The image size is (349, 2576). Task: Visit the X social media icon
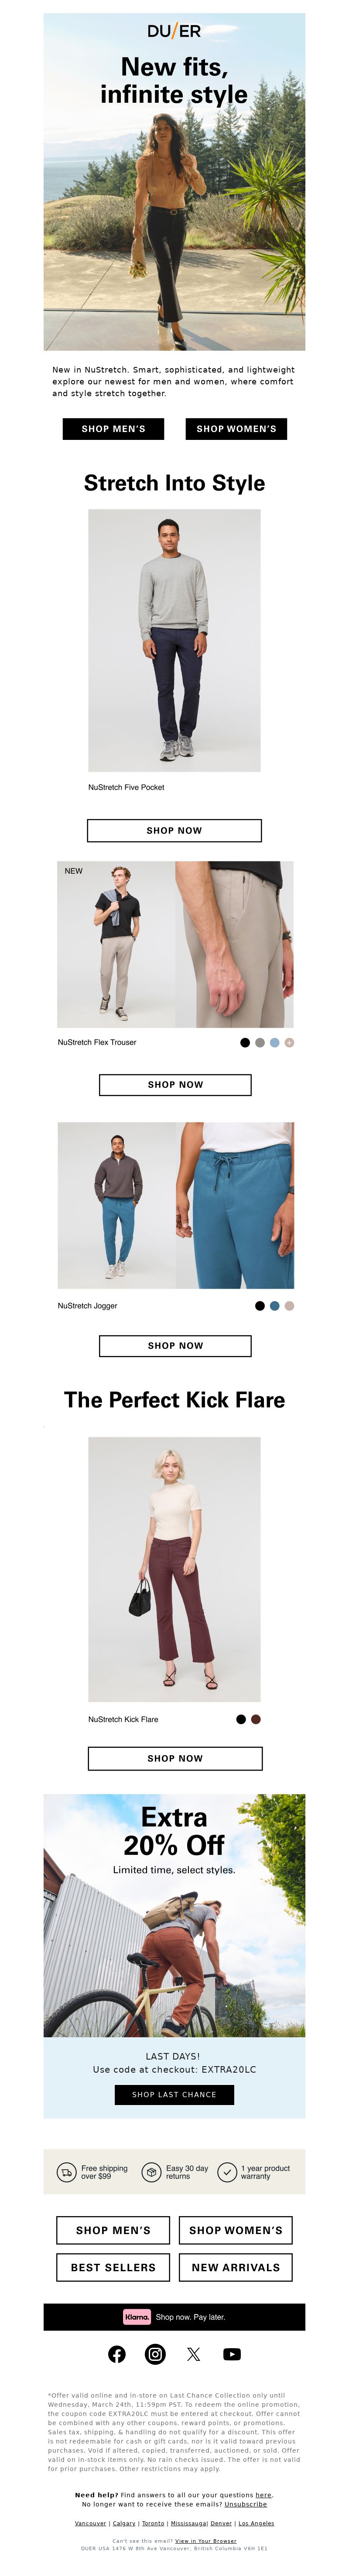[193, 2353]
